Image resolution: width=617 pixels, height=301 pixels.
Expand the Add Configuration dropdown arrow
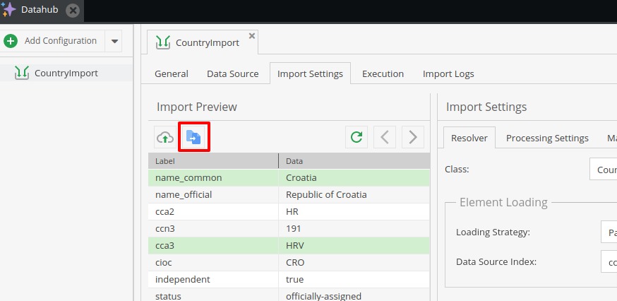(x=114, y=41)
